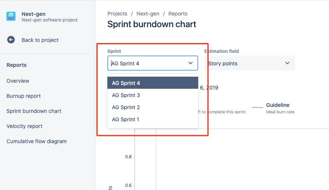Click Projects breadcrumb link

(117, 14)
